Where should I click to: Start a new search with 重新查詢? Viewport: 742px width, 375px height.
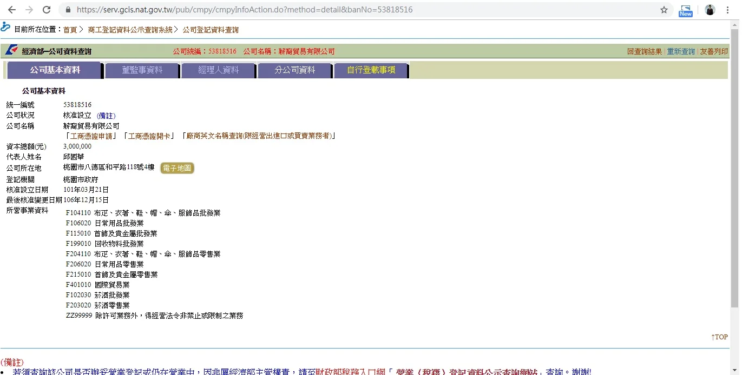(681, 52)
